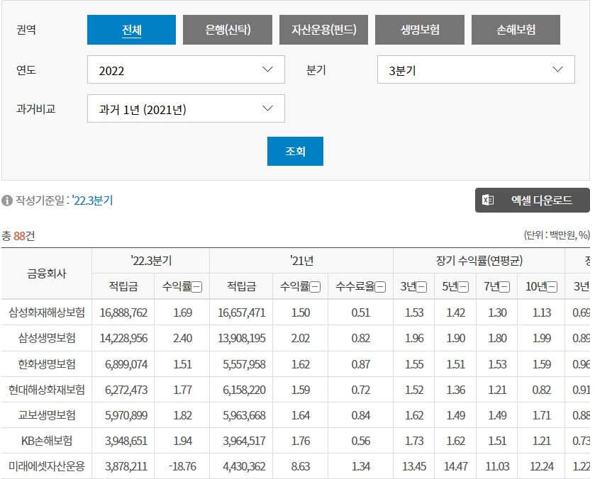Open the 연도 dropdown showing 2022
595x479 pixels.
[186, 69]
